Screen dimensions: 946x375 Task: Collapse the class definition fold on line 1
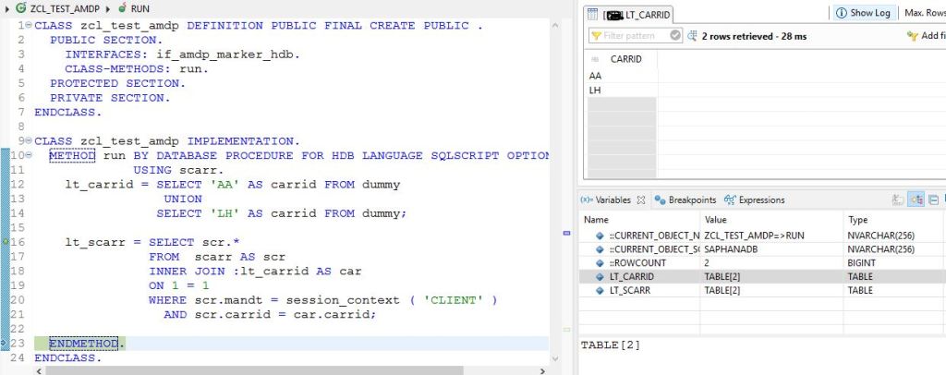tap(29, 26)
